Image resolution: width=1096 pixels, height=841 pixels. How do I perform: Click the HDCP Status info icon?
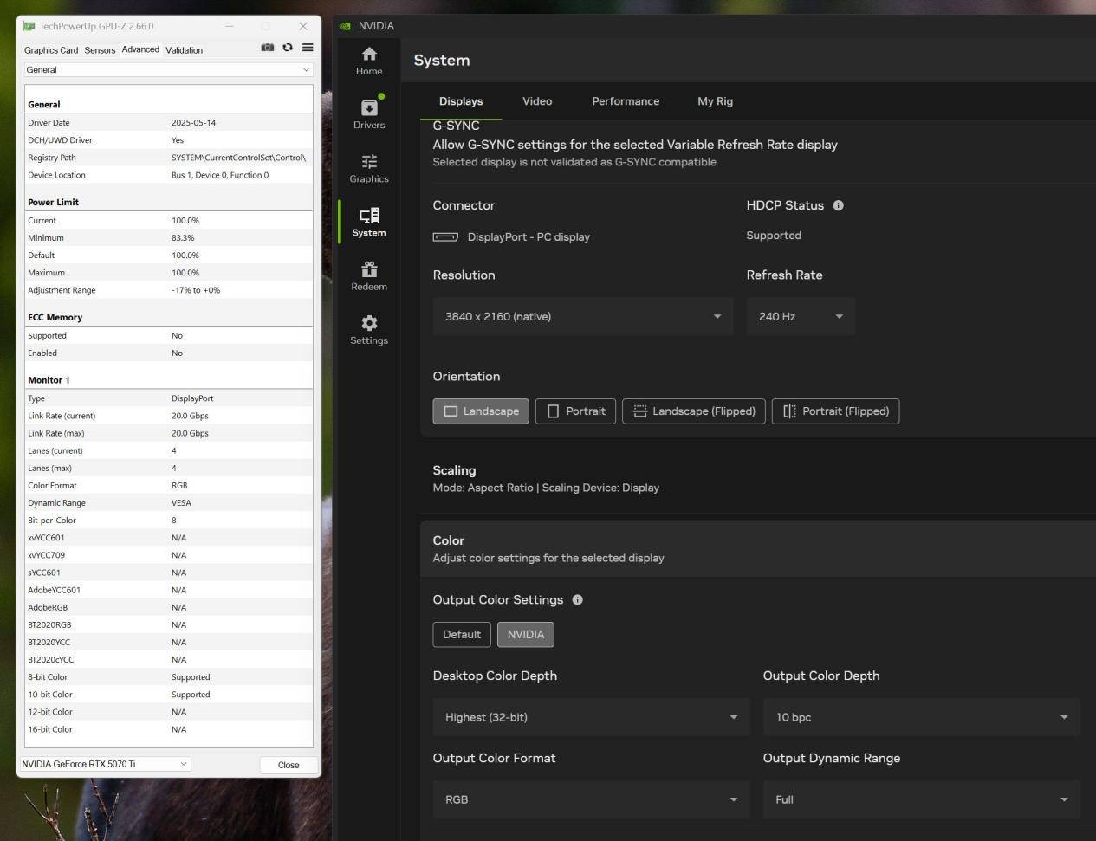(x=838, y=205)
